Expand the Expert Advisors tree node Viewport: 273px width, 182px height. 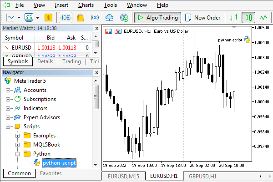[x=8, y=117]
